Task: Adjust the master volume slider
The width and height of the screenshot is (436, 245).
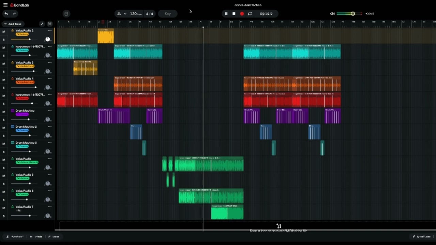Action: (349, 14)
